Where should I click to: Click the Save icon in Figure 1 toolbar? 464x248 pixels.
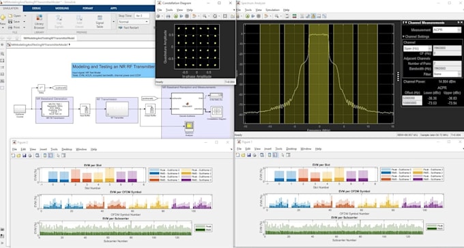coord(249,155)
